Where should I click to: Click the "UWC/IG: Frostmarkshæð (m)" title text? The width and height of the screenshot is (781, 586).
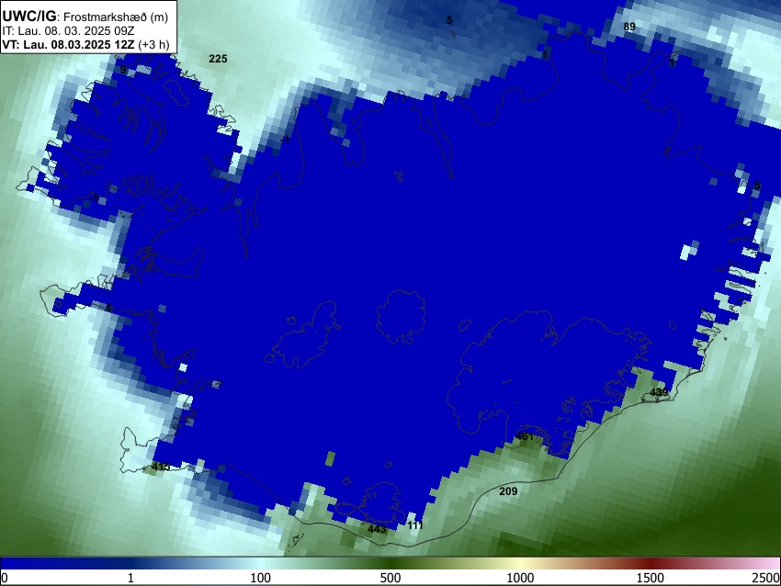click(85, 17)
